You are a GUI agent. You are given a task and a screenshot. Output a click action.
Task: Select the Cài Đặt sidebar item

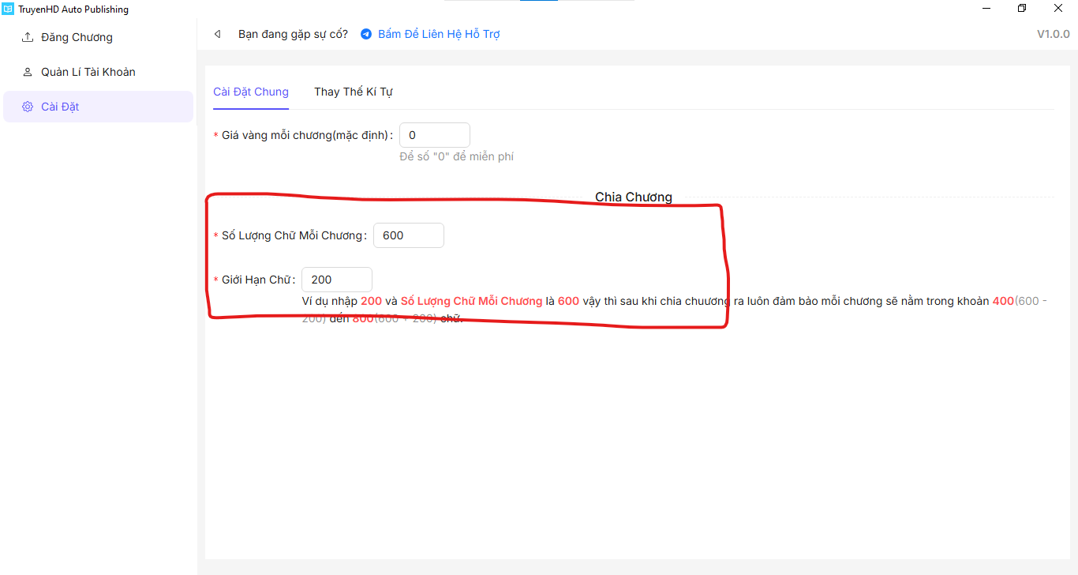60,107
